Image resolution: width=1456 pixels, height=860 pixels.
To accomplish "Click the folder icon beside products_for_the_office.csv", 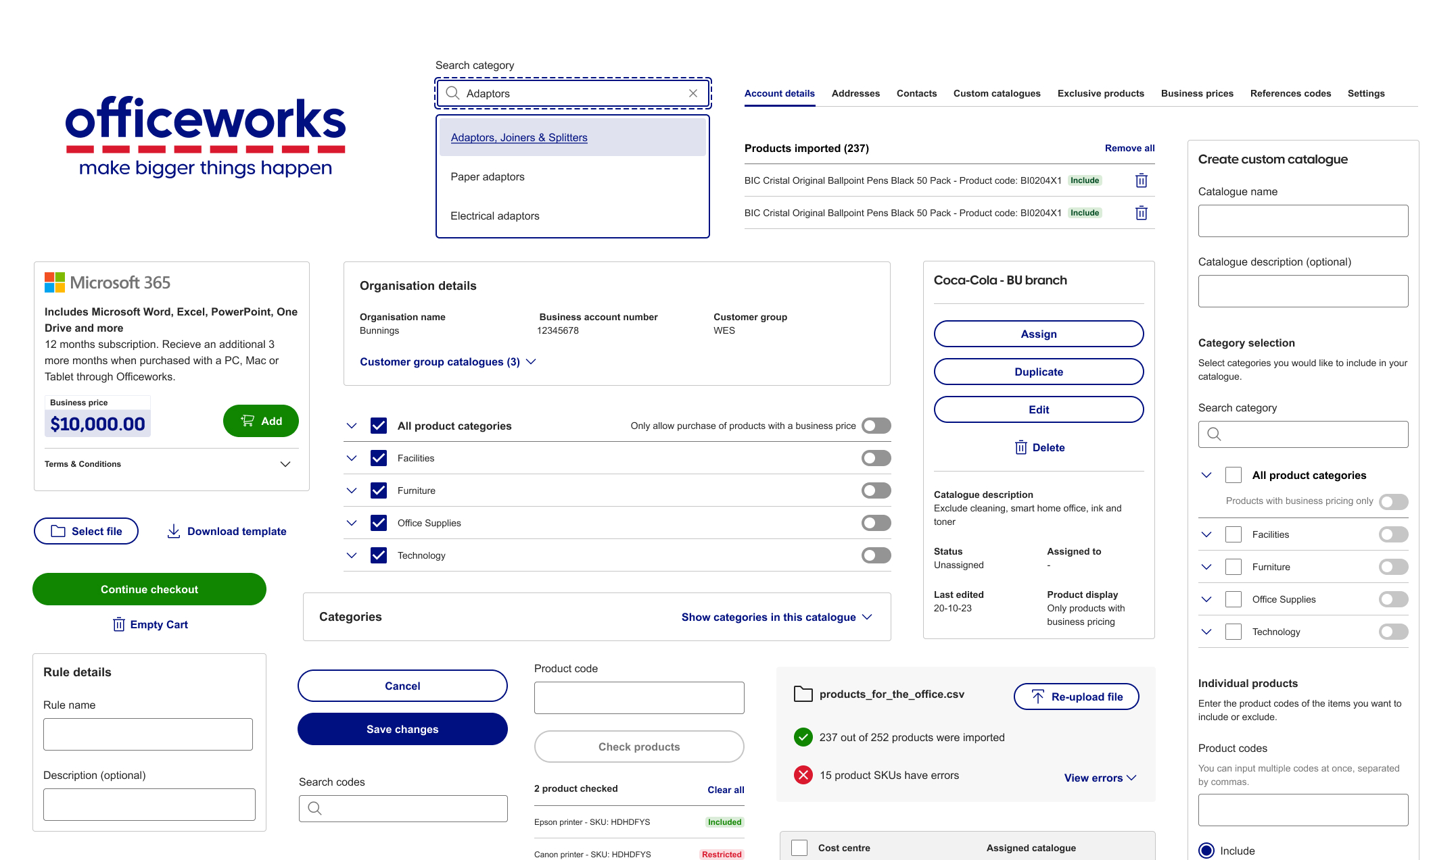I will (x=803, y=694).
